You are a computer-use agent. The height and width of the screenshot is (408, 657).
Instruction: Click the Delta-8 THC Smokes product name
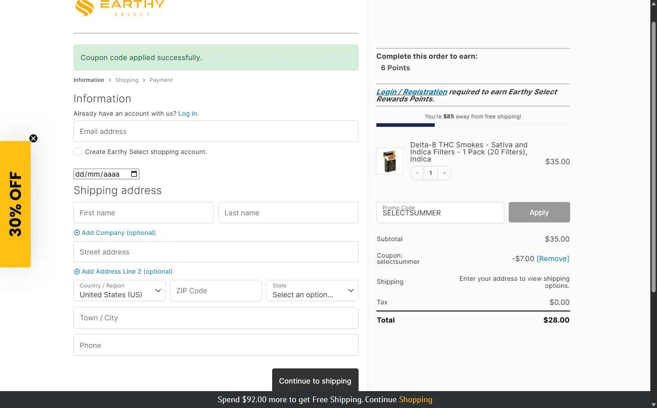(469, 152)
